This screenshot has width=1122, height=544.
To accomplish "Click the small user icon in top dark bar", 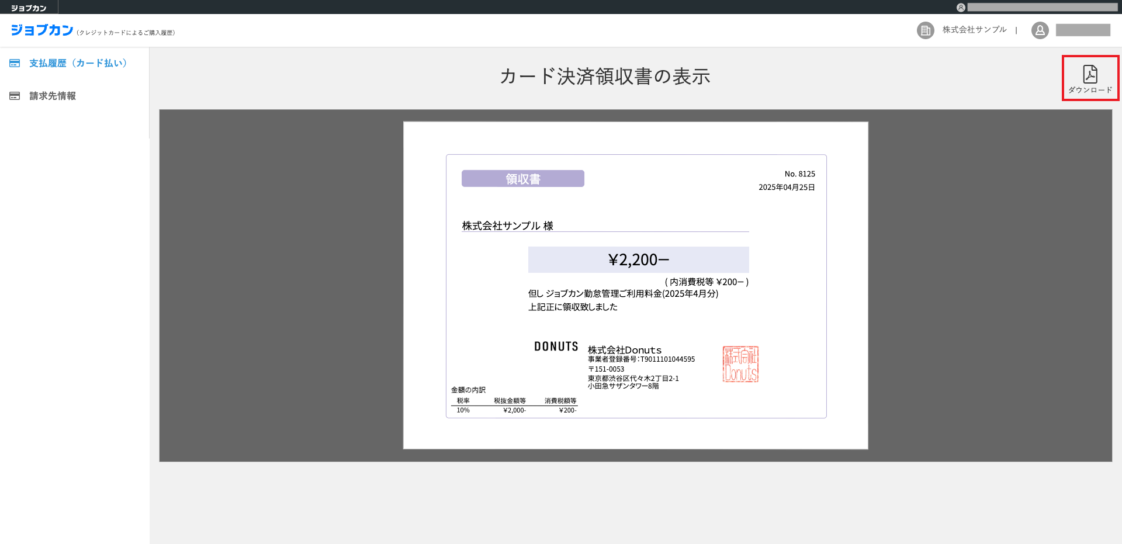I will pos(961,8).
